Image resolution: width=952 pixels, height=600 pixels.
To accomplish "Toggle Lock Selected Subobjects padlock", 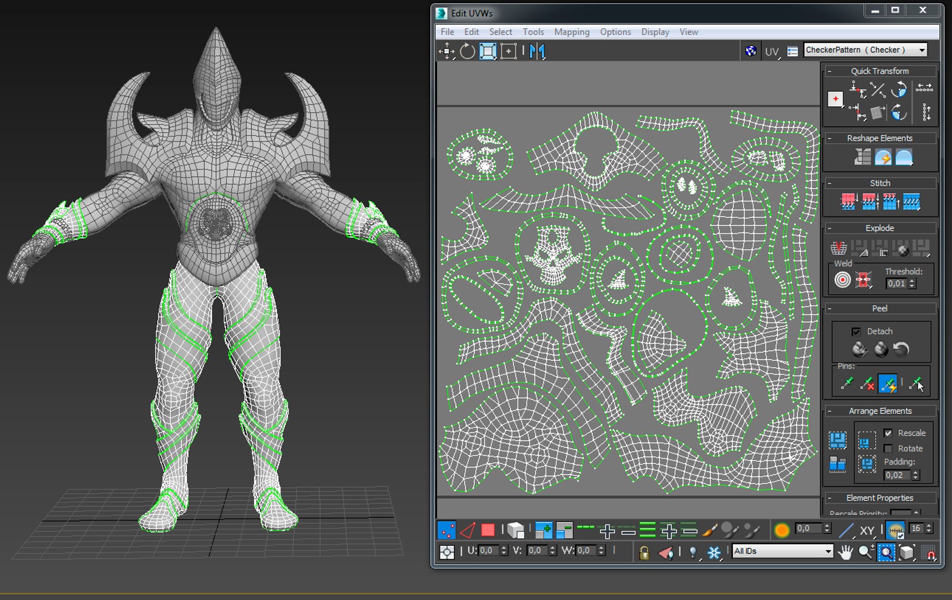I will (644, 552).
